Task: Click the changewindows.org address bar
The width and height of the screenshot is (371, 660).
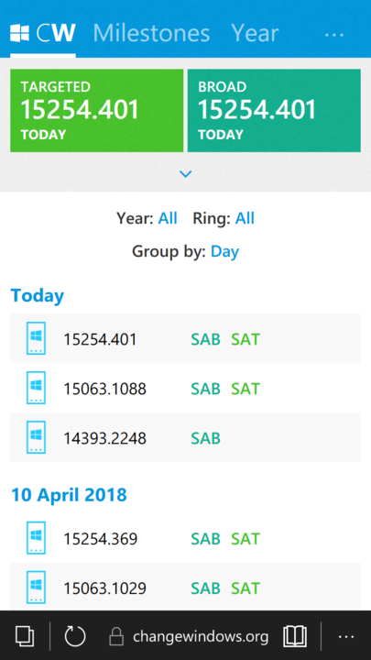Action: (189, 636)
